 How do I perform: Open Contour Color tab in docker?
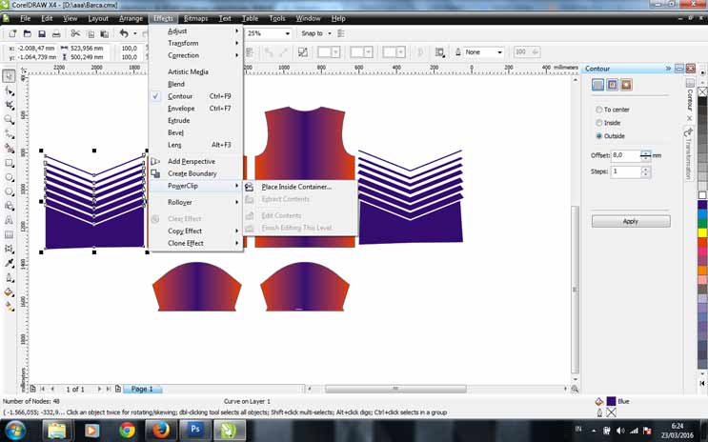pyautogui.click(x=612, y=85)
